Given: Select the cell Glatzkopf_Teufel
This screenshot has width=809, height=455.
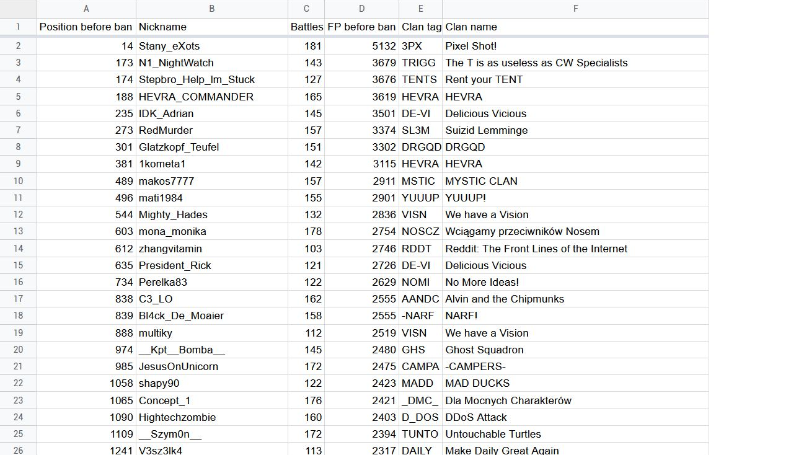Looking at the screenshot, I should 212,147.
